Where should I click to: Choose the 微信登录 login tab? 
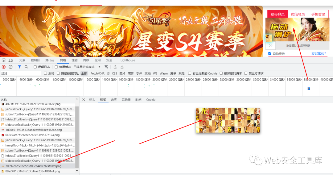point(298,14)
